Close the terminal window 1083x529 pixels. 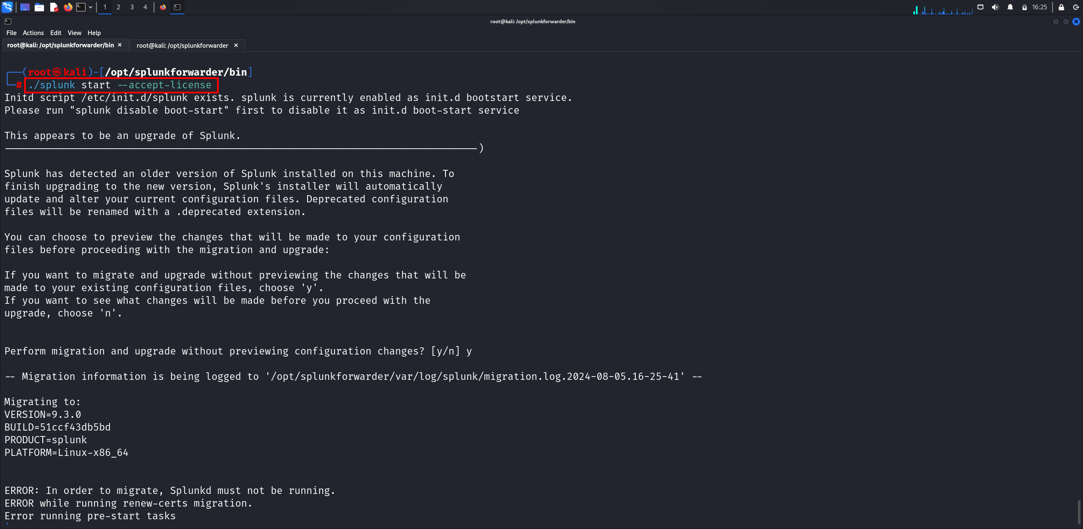[1076, 22]
